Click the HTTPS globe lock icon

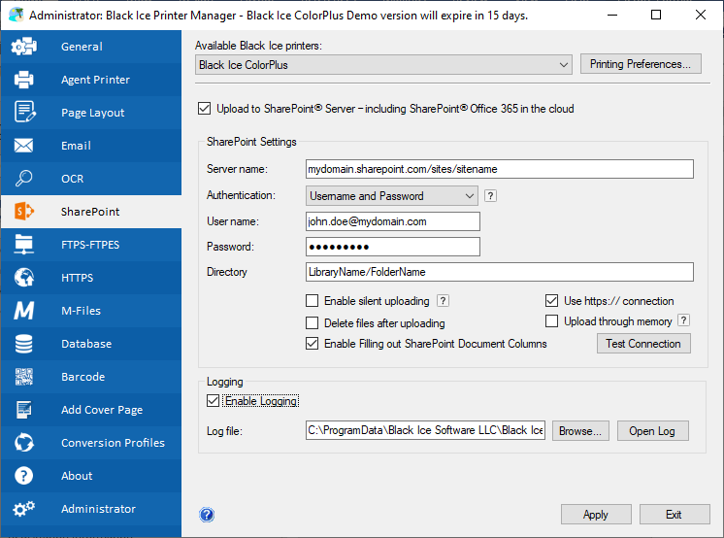[x=24, y=278]
